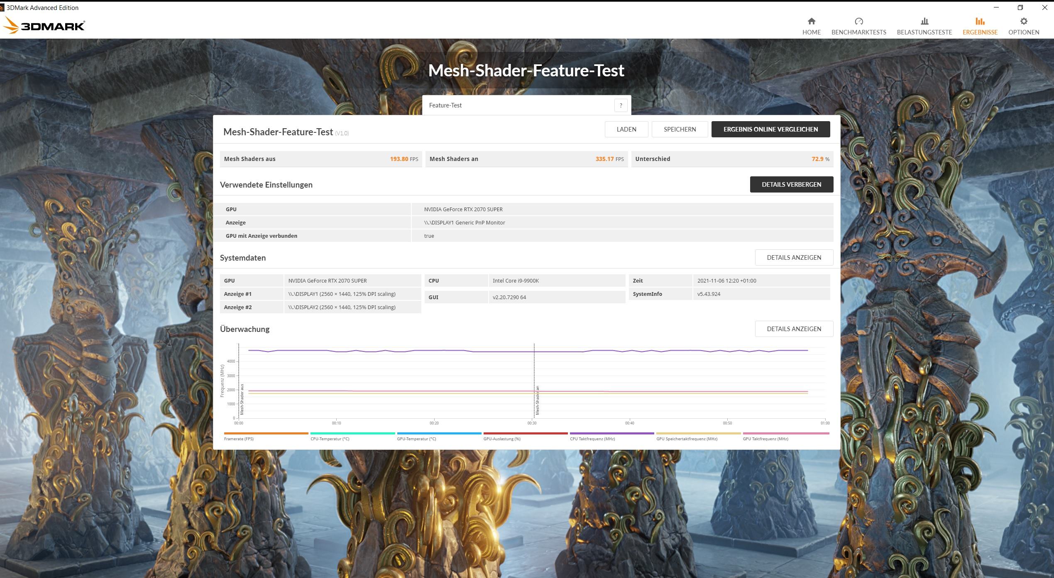This screenshot has height=578, width=1054.
Task: Click ERGEBNIS ONLINE VERGLEICHEN button
Action: point(770,129)
